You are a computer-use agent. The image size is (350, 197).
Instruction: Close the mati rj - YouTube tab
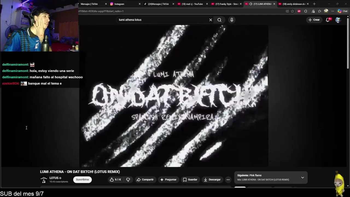[207, 4]
